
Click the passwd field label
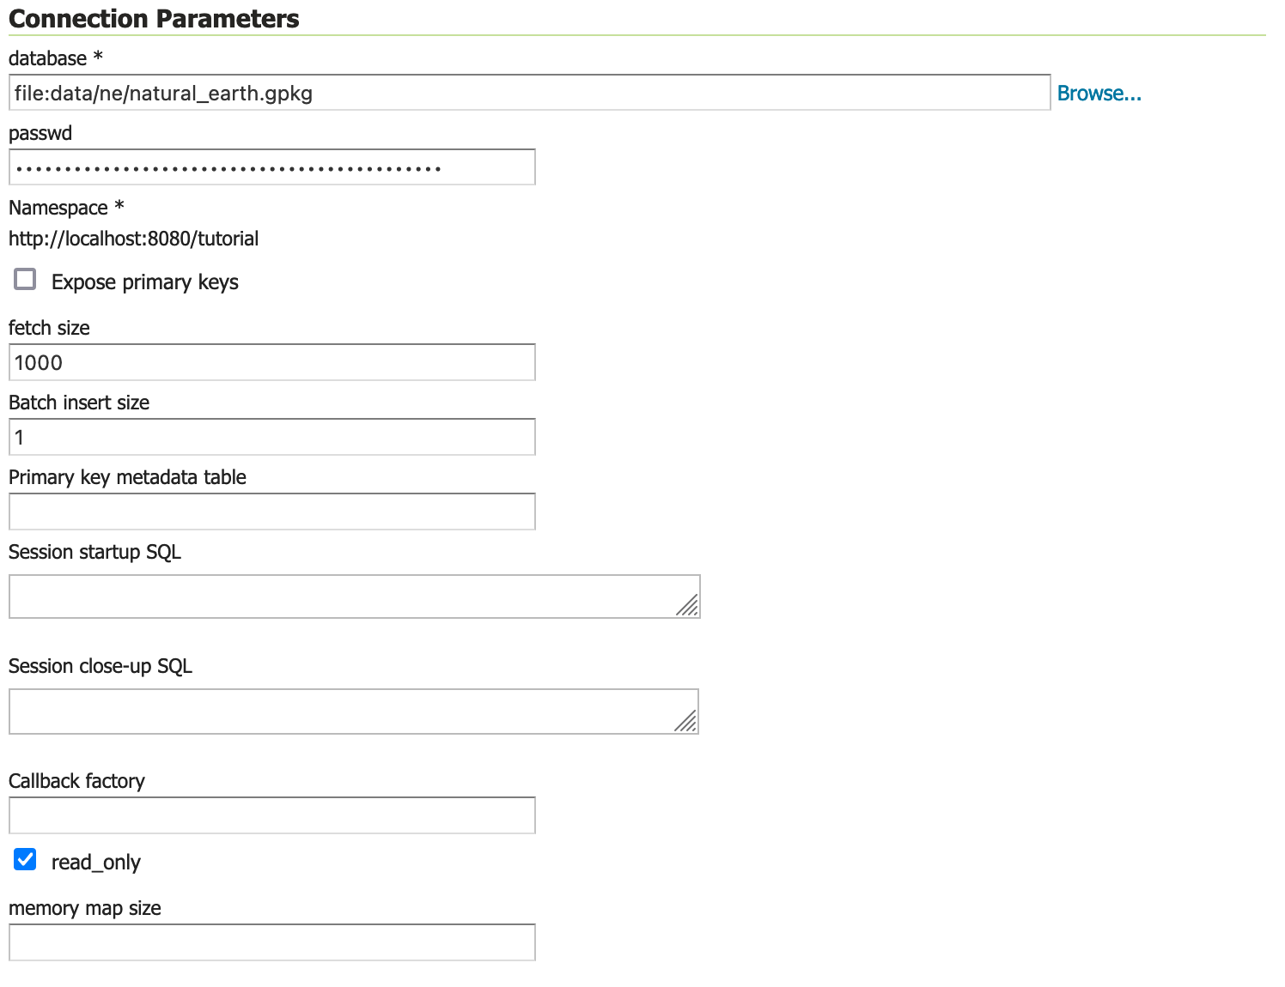click(x=40, y=133)
